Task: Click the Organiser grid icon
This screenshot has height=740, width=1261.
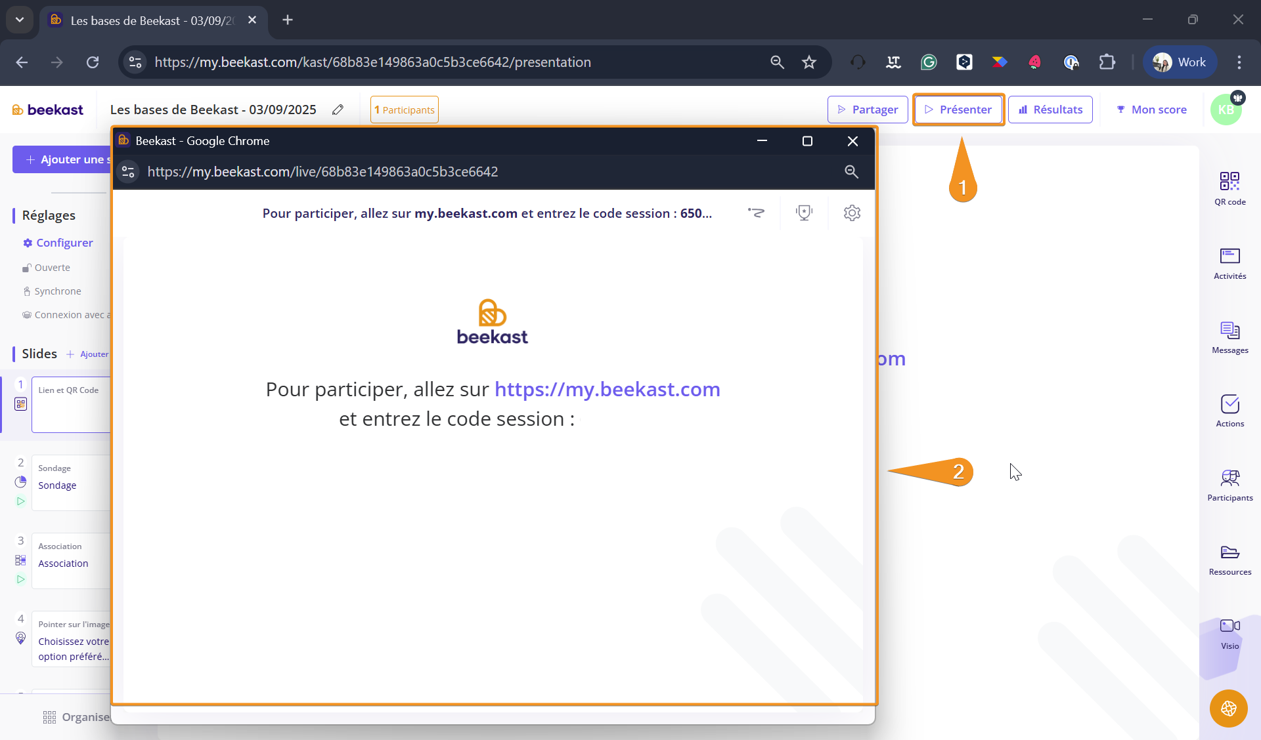Action: click(x=49, y=717)
